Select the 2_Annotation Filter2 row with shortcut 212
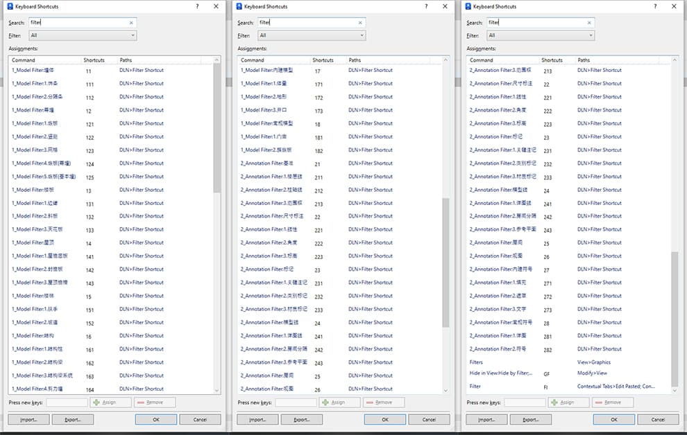687x435 pixels. (x=340, y=190)
